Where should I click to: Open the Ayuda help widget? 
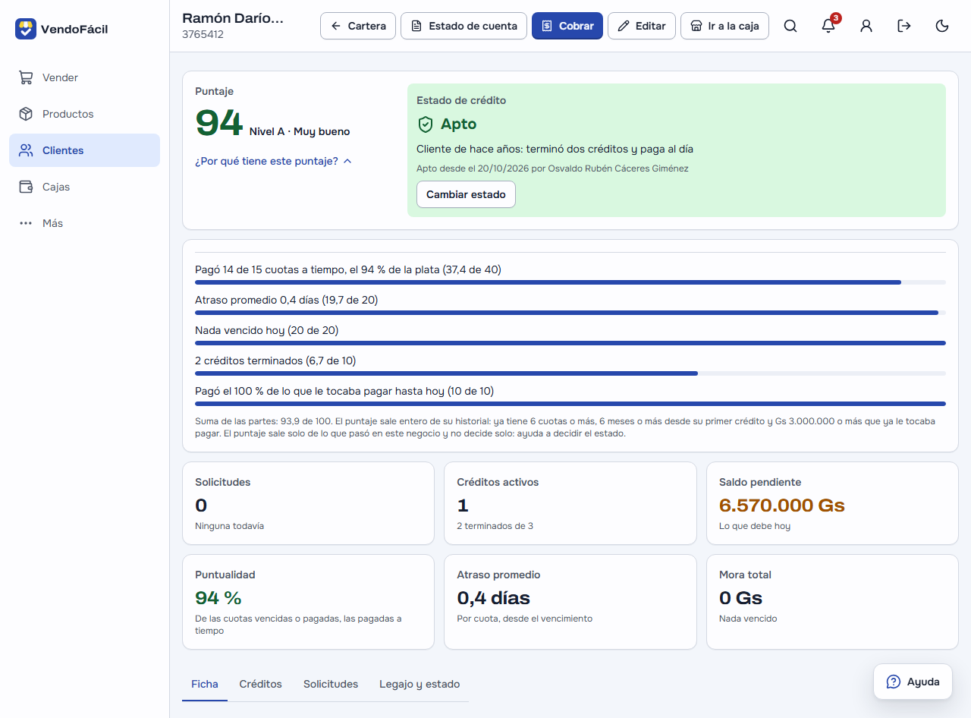coord(913,682)
